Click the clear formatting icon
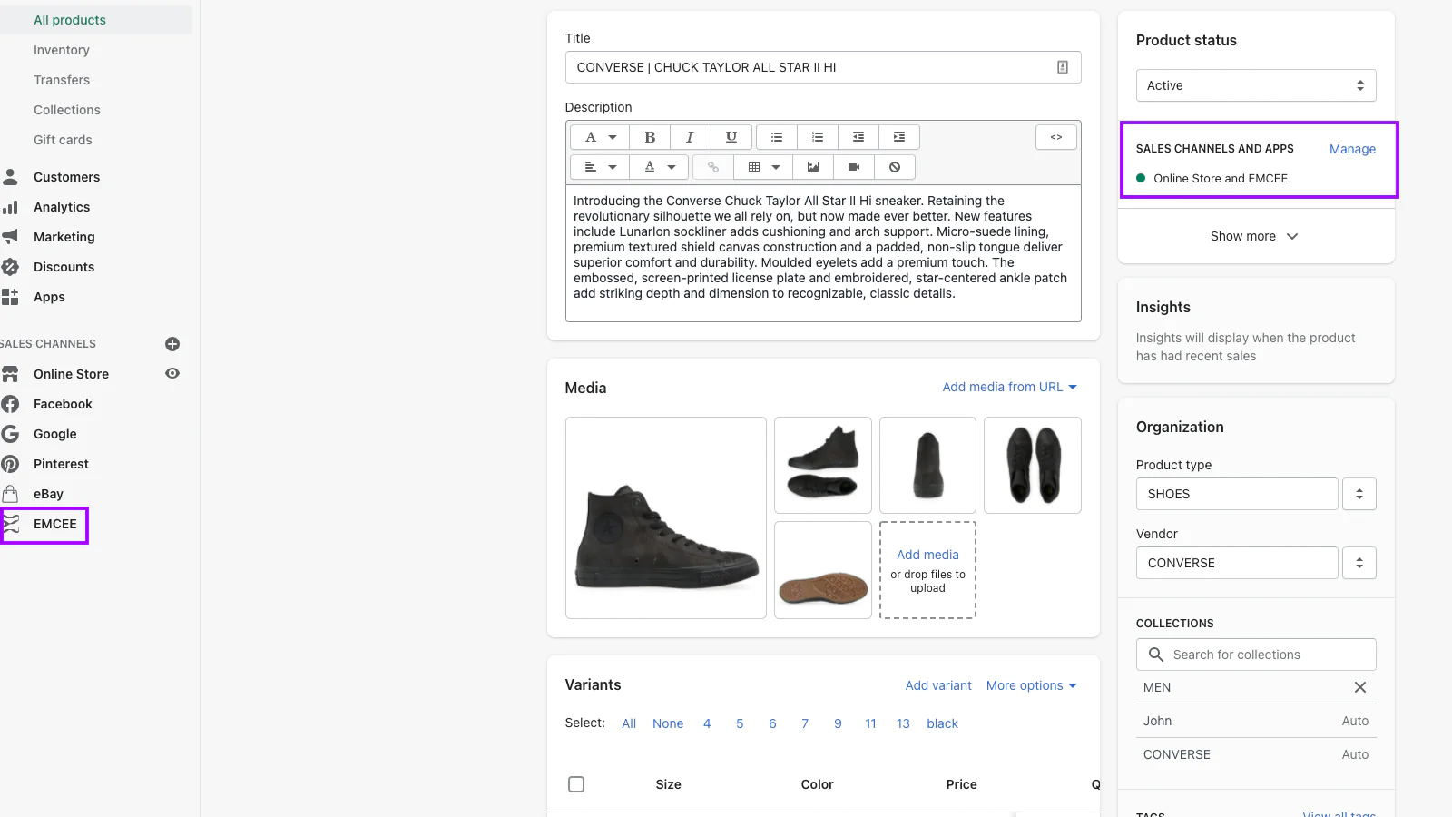The image size is (1452, 817). pos(895,167)
